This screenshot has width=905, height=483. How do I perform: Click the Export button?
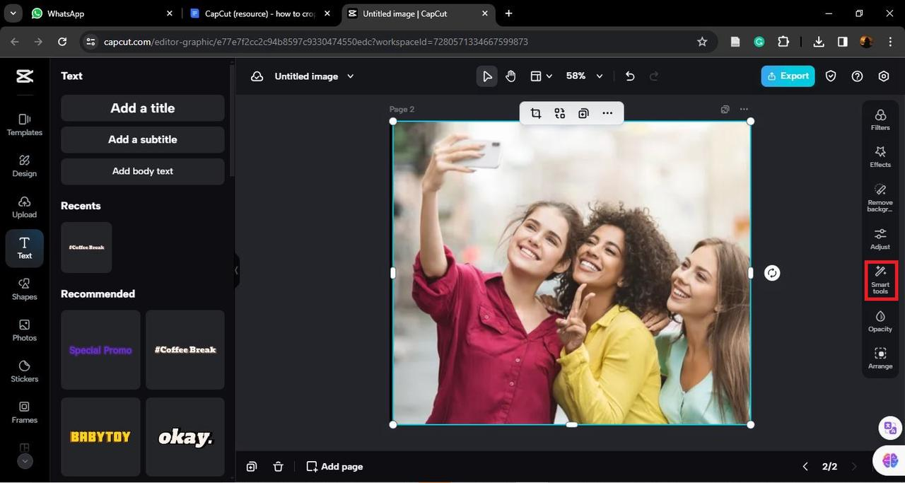point(788,76)
